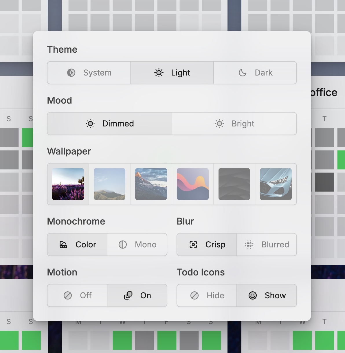Click the sun icon beside Bright

click(x=219, y=124)
